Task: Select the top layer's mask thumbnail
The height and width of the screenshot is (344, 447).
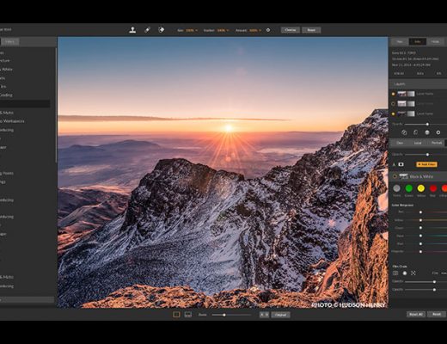Action: [x=411, y=94]
